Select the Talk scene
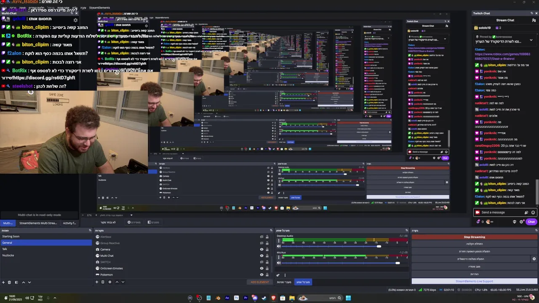 [46, 249]
